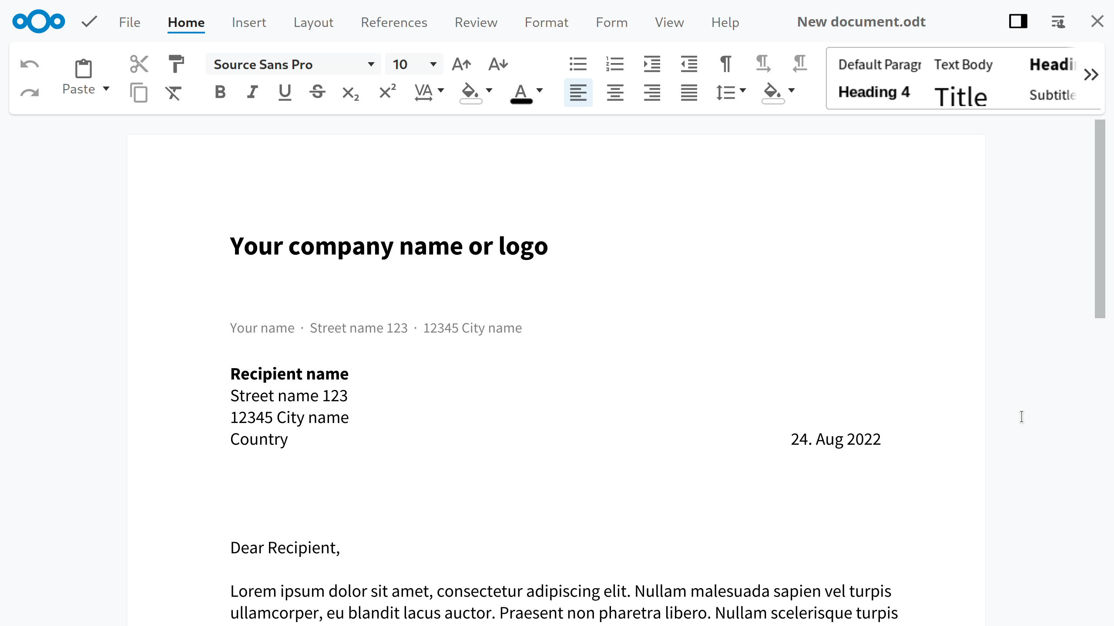Open the font size 10 dropdown
The height and width of the screenshot is (626, 1114).
tap(433, 64)
